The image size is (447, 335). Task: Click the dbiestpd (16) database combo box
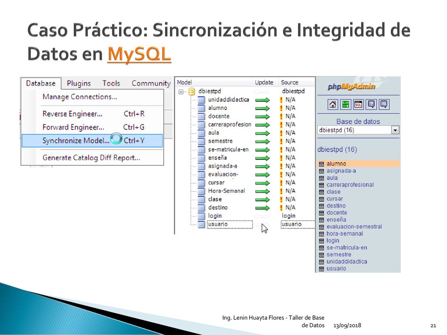[x=358, y=130]
